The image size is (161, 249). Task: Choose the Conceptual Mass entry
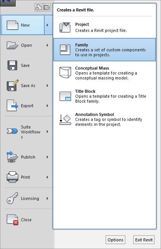tap(104, 73)
